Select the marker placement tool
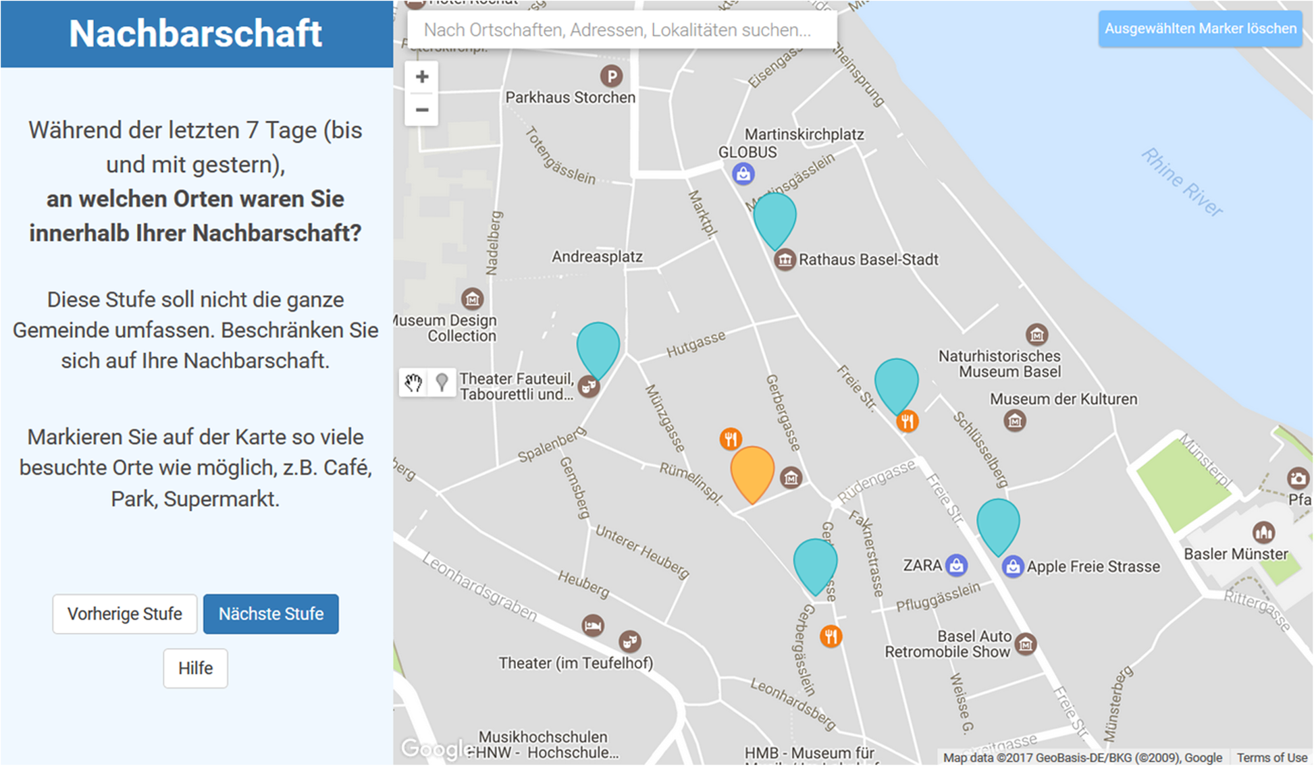 point(442,383)
